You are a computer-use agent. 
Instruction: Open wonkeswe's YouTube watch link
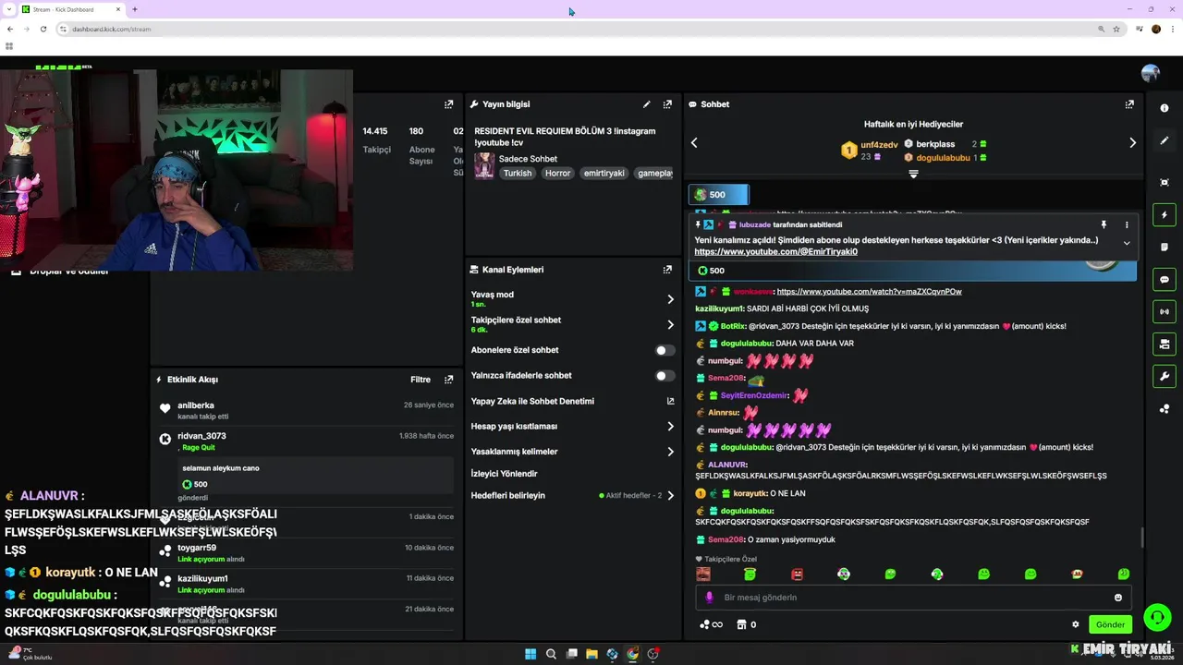coord(869,292)
